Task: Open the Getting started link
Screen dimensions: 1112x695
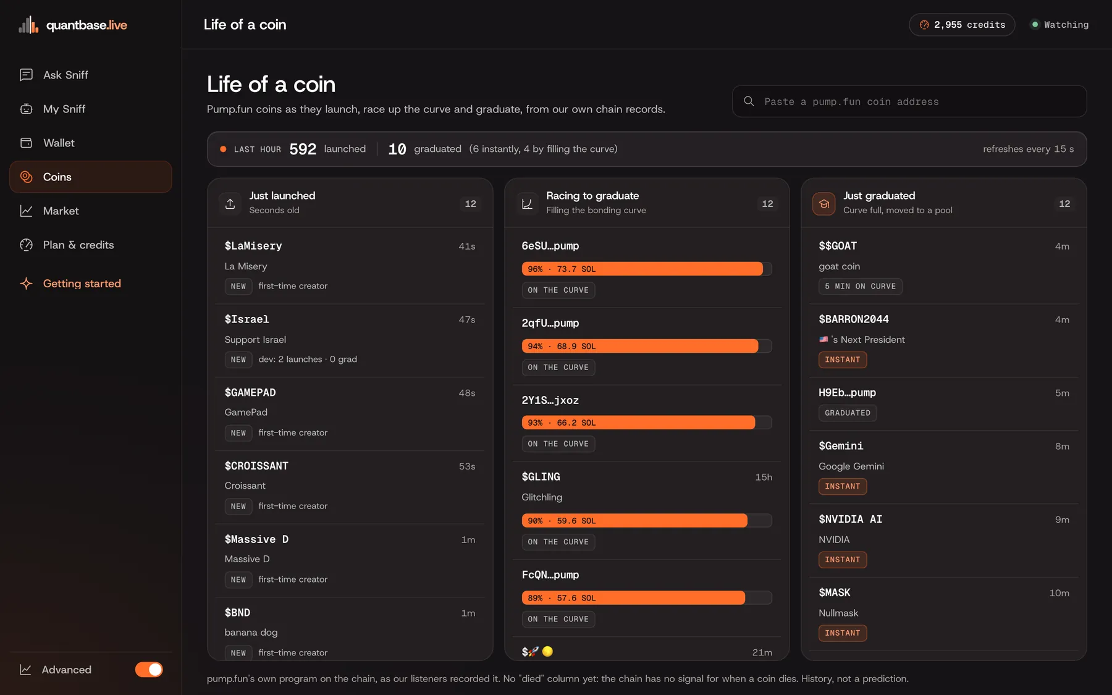Action: [x=91, y=284]
